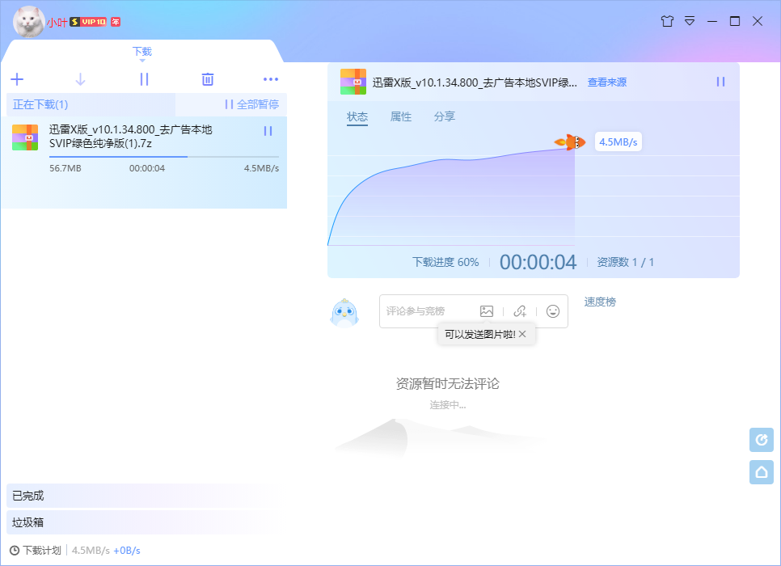Image resolution: width=781 pixels, height=566 pixels.
Task: Click the home floating button on the right
Action: [x=762, y=472]
